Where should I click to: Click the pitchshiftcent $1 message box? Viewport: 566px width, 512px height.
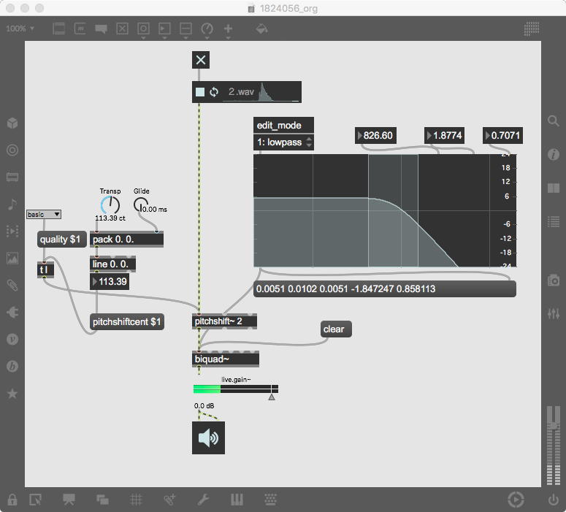click(127, 321)
